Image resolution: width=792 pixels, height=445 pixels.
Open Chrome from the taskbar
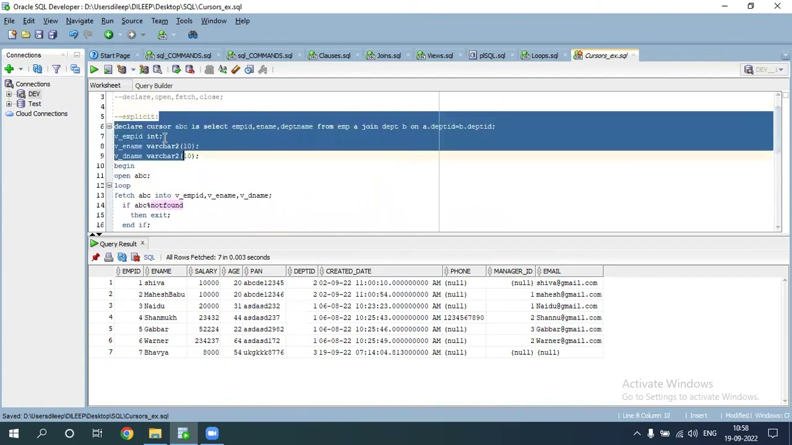click(x=126, y=433)
